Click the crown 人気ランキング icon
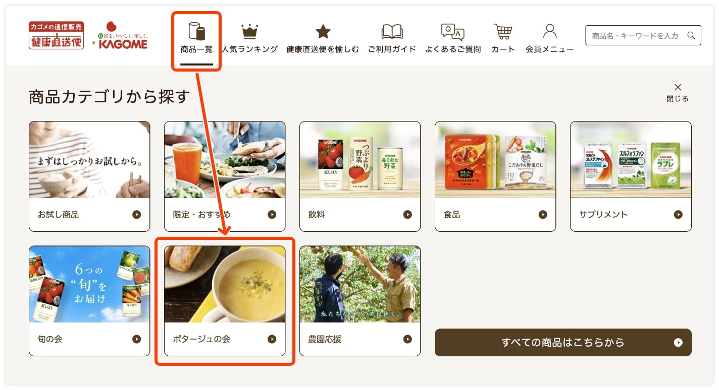Screen dimensions: 719x390 point(249,32)
